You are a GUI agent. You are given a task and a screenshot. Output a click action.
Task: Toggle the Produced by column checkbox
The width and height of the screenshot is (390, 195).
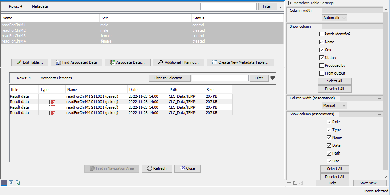pyautogui.click(x=322, y=65)
